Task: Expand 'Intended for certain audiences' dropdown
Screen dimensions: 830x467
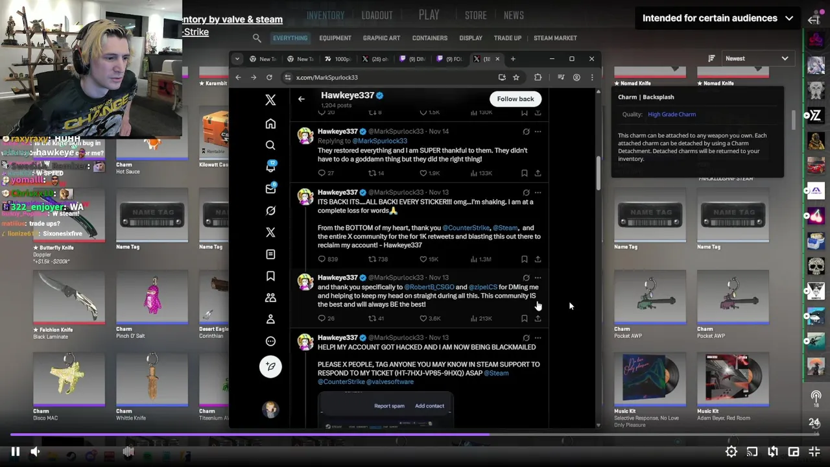Action: pyautogui.click(x=718, y=18)
